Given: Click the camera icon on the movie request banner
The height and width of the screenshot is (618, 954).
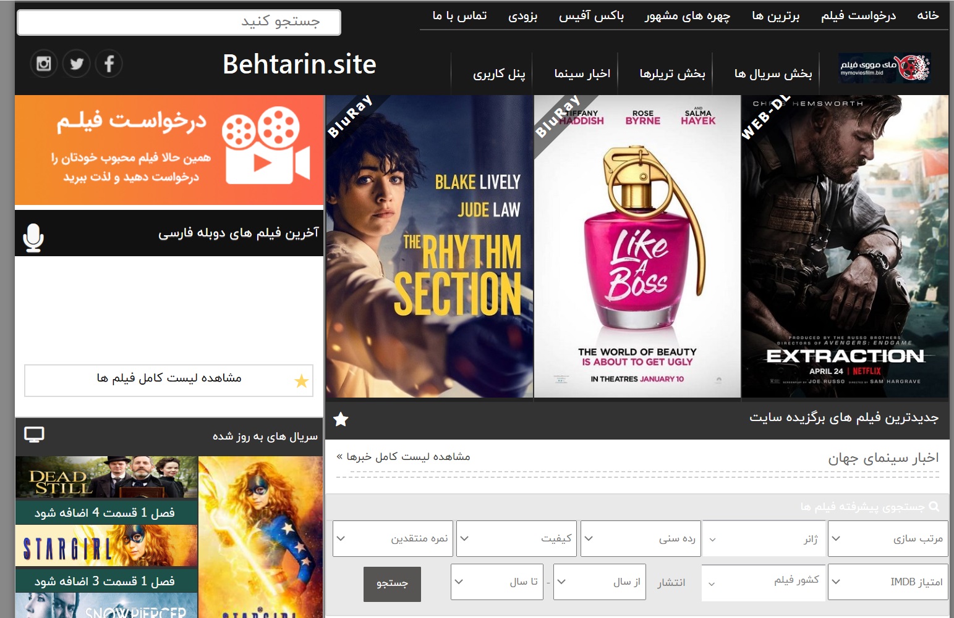Looking at the screenshot, I should coord(266,146).
